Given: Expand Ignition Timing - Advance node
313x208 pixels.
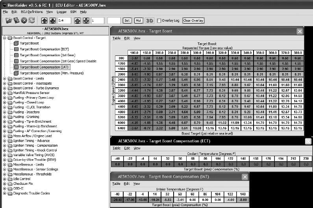Looking at the screenshot, I should 5,141.
